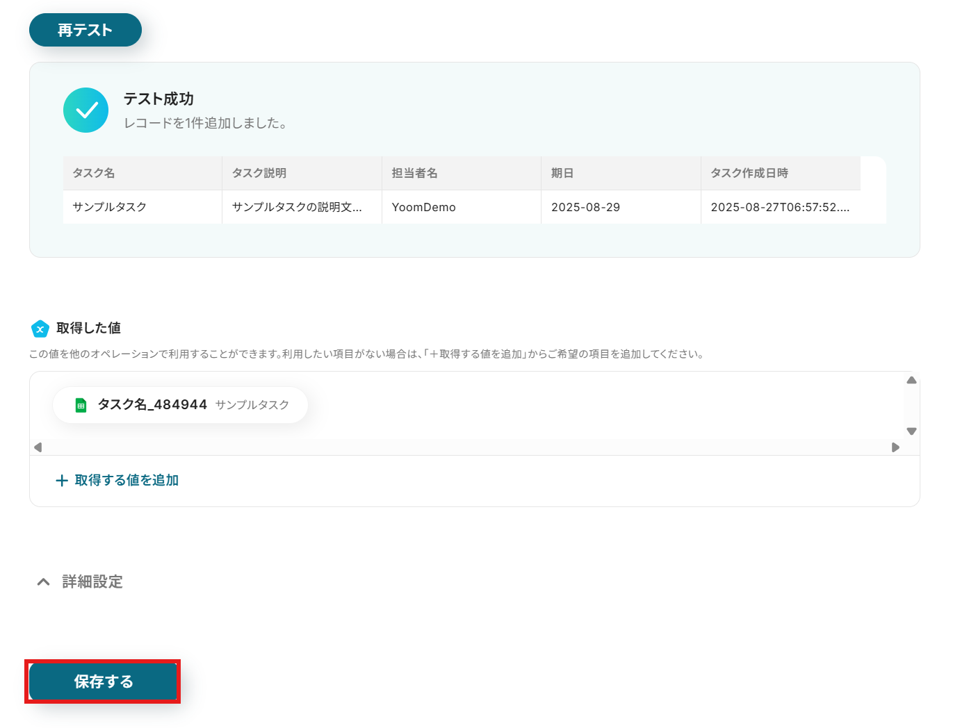This screenshot has height=728, width=960.
Task: Click the plus icon beside 取得する値を追加
Action: coord(62,481)
